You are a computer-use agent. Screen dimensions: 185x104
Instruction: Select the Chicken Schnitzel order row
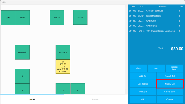tap(156, 11)
